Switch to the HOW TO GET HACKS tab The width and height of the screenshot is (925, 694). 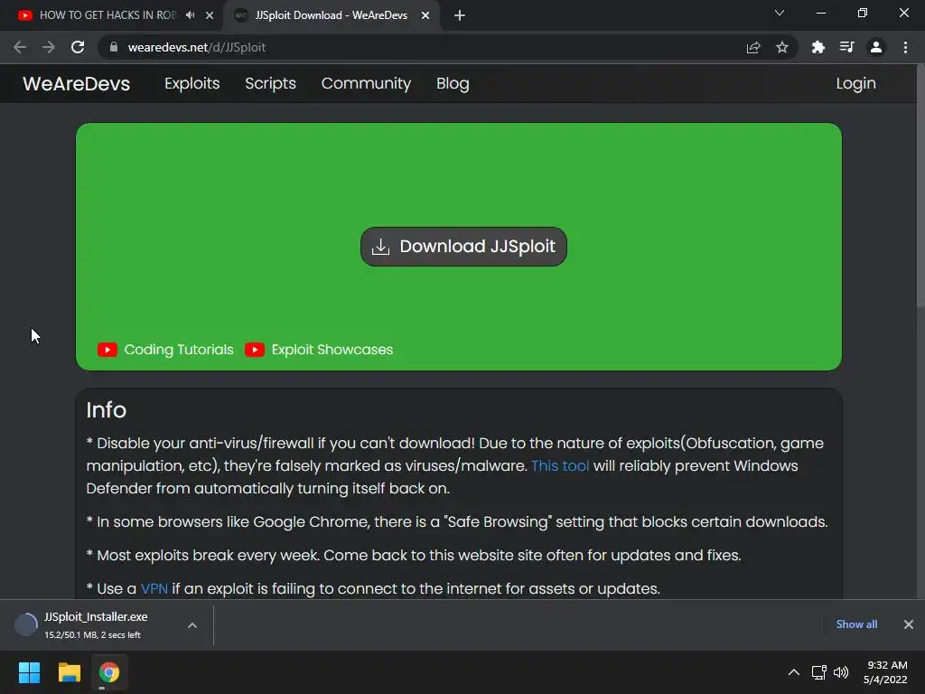[107, 15]
